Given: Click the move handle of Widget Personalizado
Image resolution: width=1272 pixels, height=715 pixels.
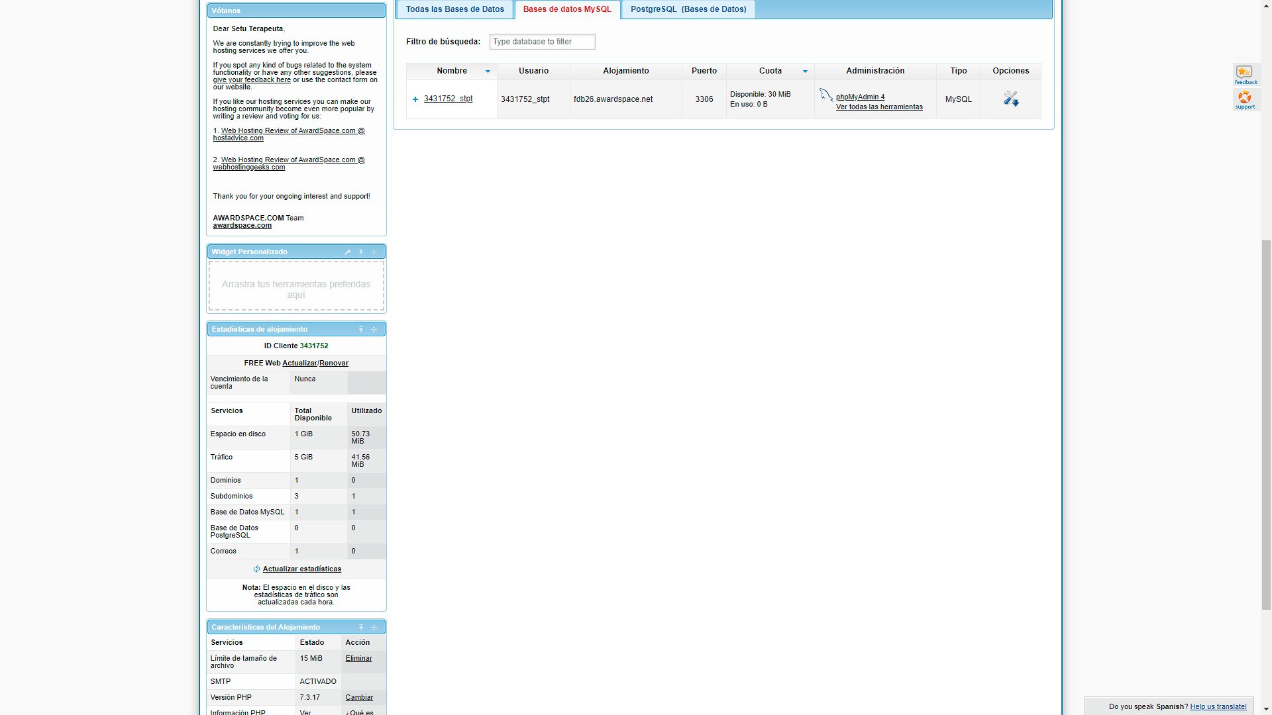Looking at the screenshot, I should 374,252.
